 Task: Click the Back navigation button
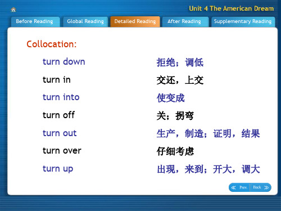(261, 187)
